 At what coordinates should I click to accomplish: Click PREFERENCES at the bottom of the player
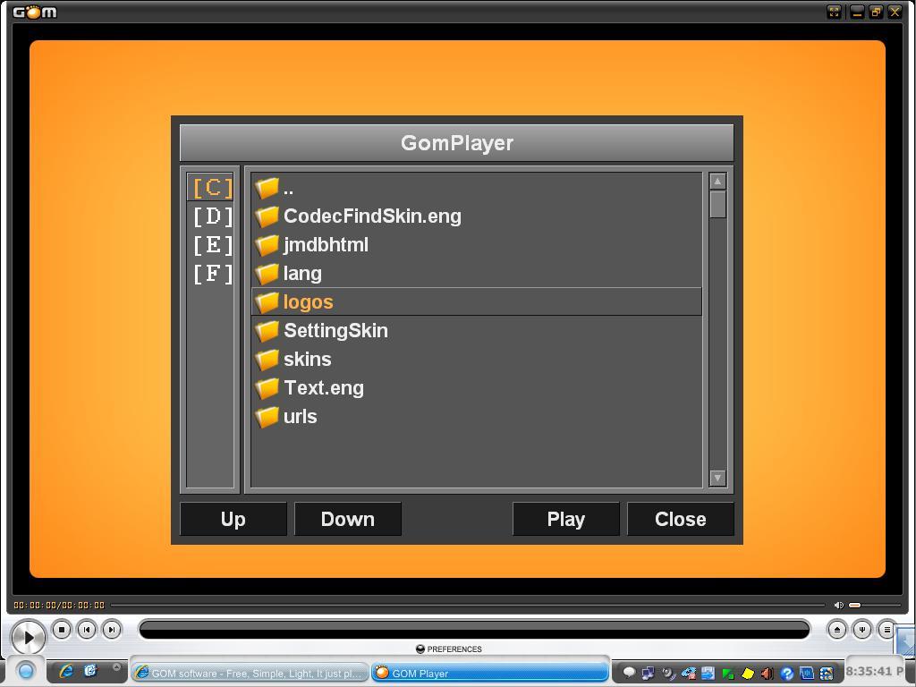point(449,649)
